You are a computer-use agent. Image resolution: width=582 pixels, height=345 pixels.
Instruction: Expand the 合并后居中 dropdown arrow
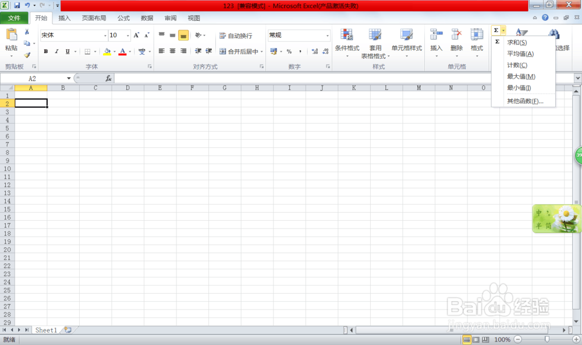coord(262,52)
